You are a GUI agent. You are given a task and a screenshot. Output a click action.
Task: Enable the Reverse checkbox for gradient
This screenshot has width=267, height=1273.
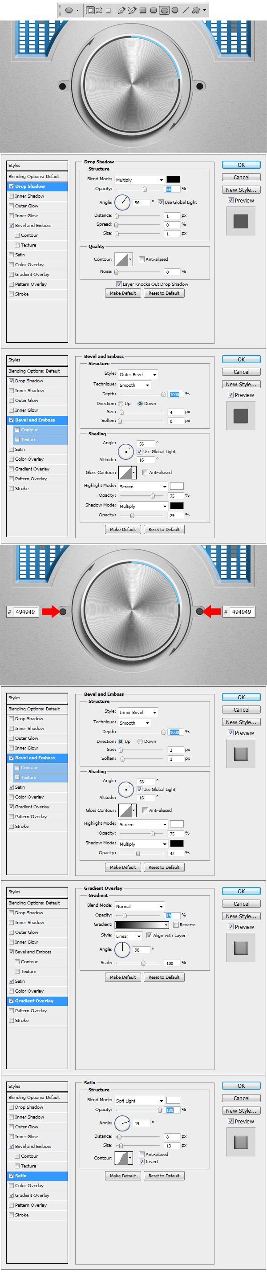point(176,924)
